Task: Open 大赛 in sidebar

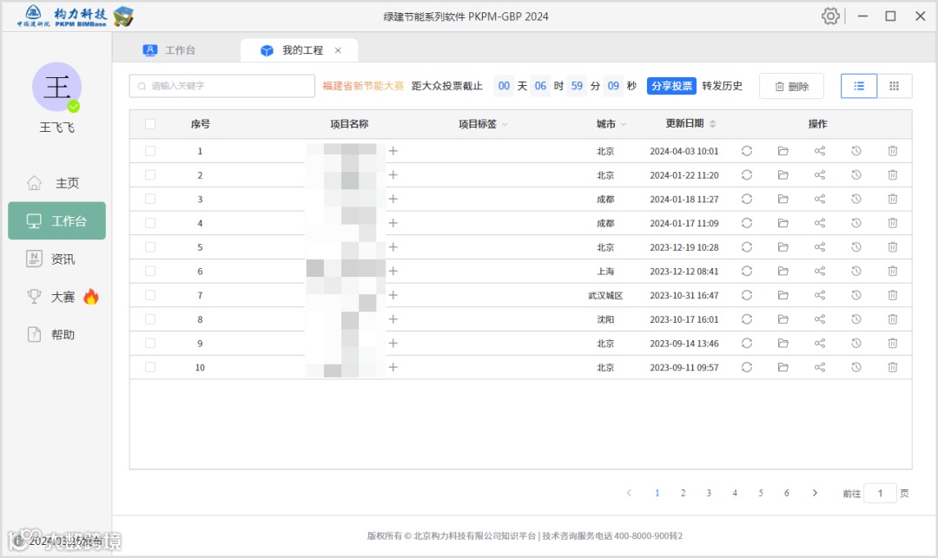Action: tap(56, 296)
